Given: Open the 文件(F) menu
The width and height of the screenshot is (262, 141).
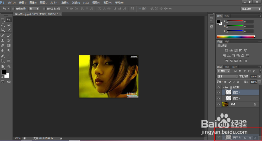Looking at the screenshot, I should point(12,3).
